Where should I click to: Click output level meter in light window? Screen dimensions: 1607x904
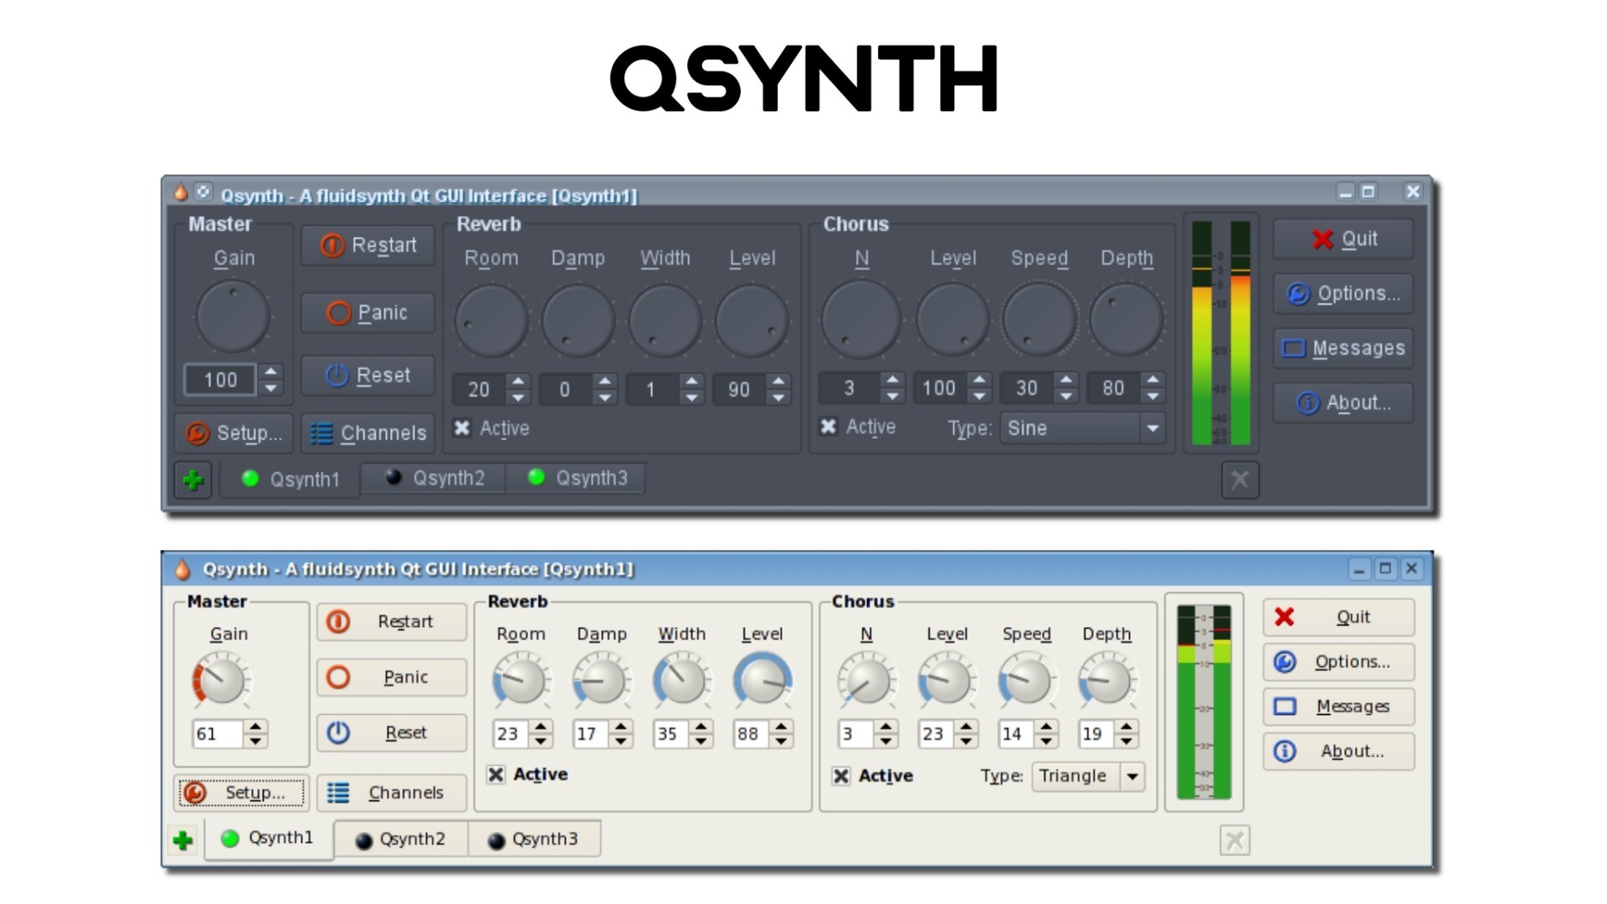(x=1204, y=702)
